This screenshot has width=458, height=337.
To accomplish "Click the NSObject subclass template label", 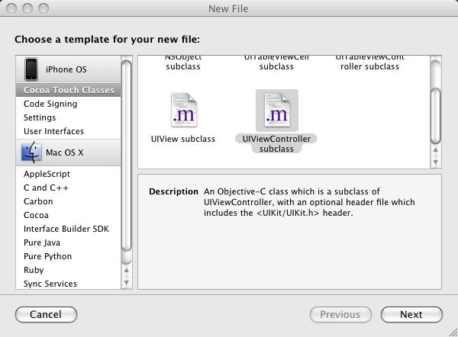I will 183,63.
